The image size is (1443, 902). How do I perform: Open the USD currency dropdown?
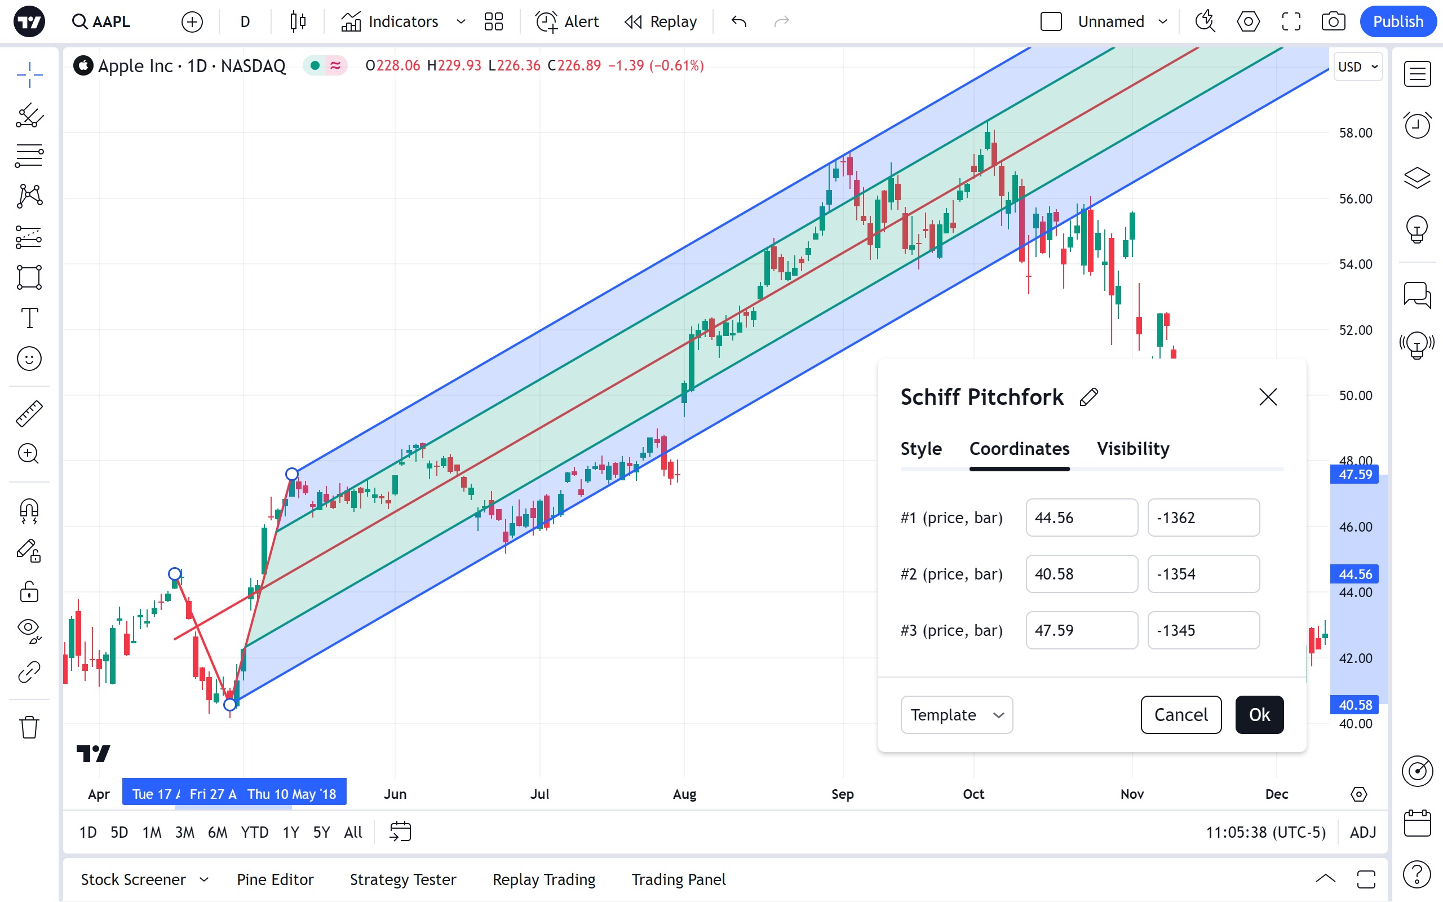pos(1357,67)
